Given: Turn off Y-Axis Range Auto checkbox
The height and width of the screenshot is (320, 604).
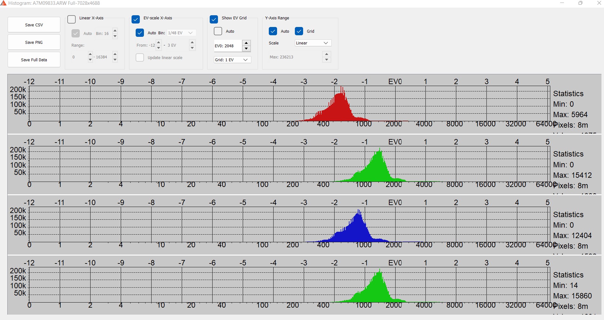Looking at the screenshot, I should (273, 31).
